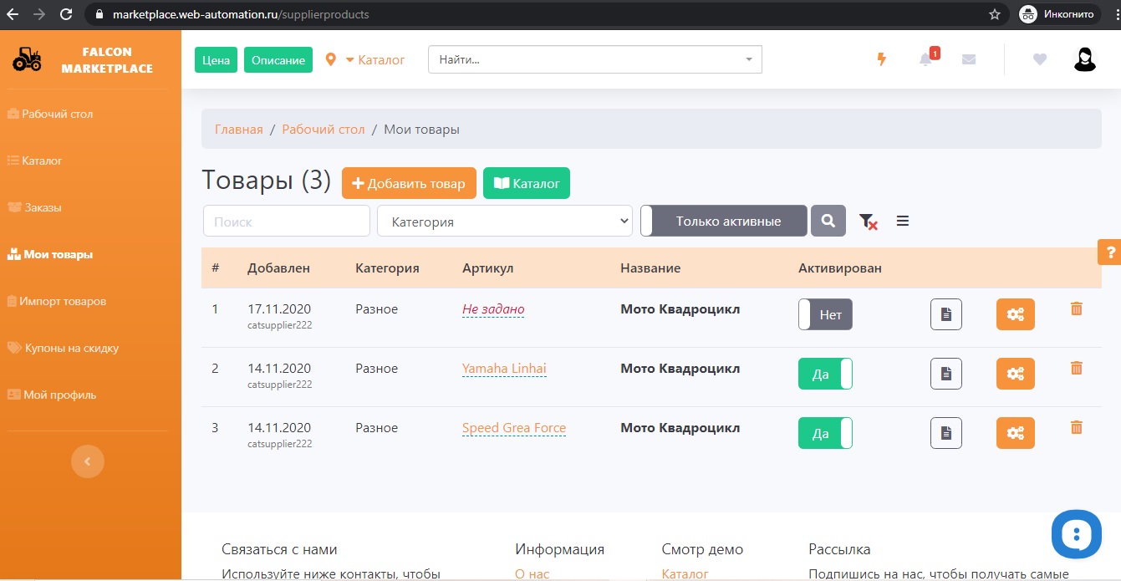This screenshot has height=581, width=1121.
Task: Open notifications bell with red badge
Action: (x=926, y=59)
